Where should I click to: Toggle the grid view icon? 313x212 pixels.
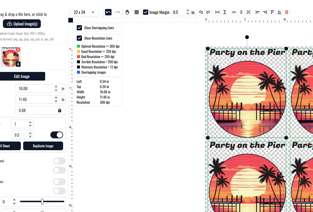pyautogui.click(x=137, y=12)
